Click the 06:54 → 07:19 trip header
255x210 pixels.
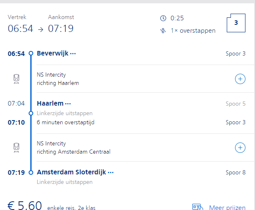40,29
